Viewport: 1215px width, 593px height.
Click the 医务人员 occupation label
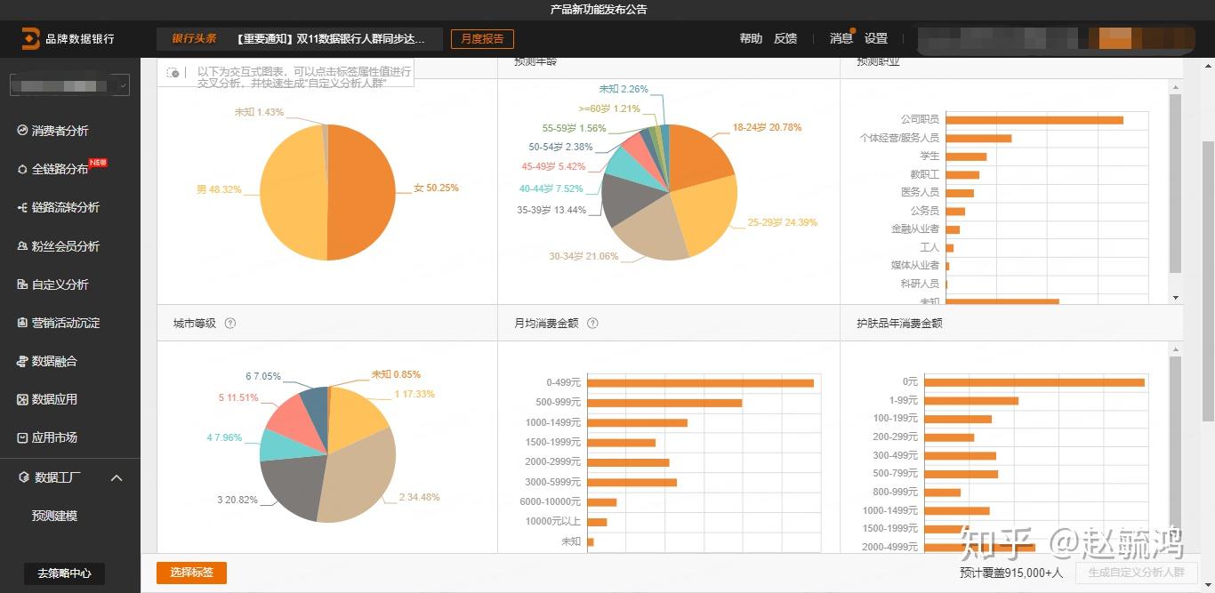920,192
